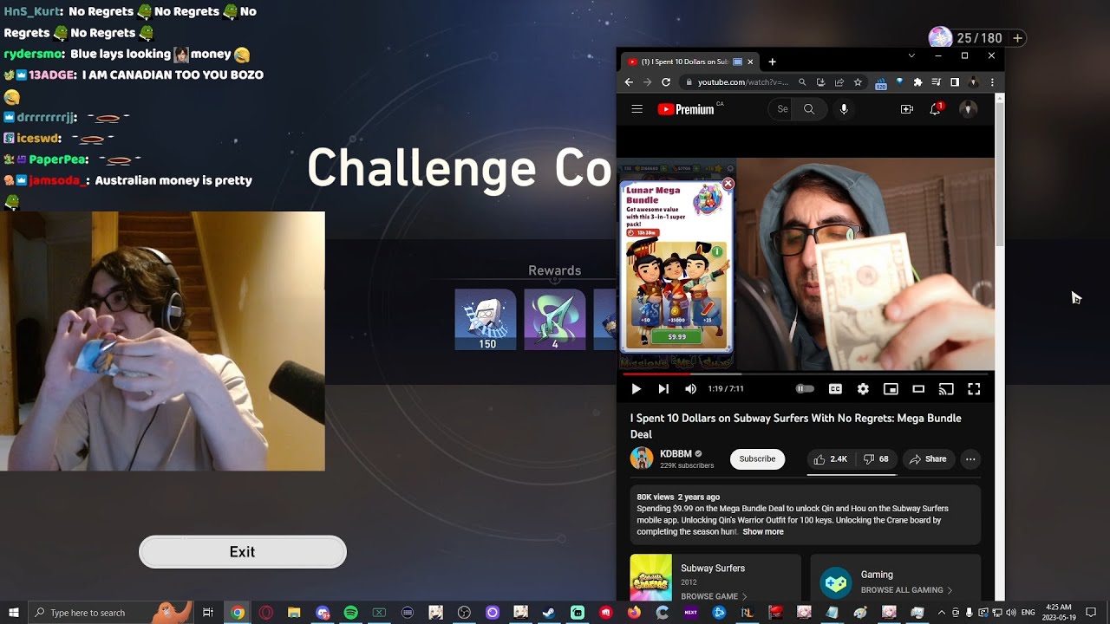Expand the description with Show more
Image resolution: width=1110 pixels, height=624 pixels.
pos(762,532)
